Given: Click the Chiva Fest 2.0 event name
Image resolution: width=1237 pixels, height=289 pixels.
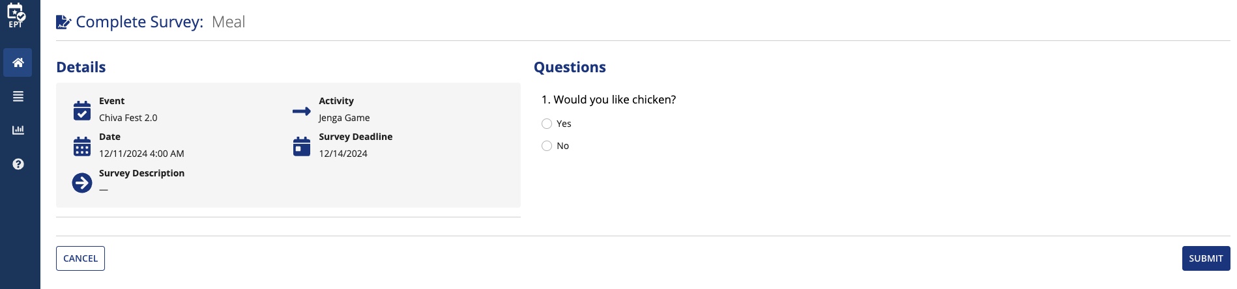Looking at the screenshot, I should coord(128,118).
